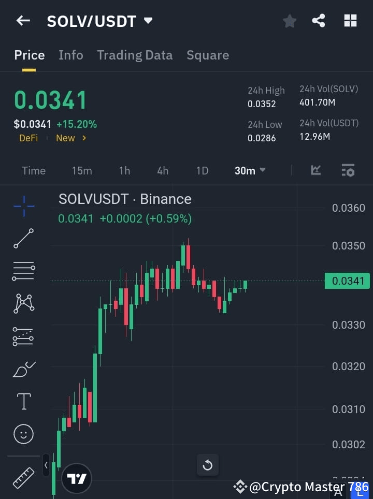
Task: Switch to the Trading Data tab
Action: [135, 55]
